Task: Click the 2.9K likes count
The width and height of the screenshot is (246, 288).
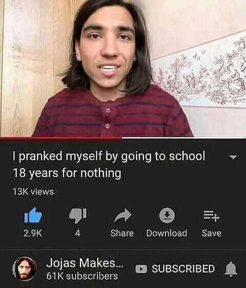Action: (33, 233)
